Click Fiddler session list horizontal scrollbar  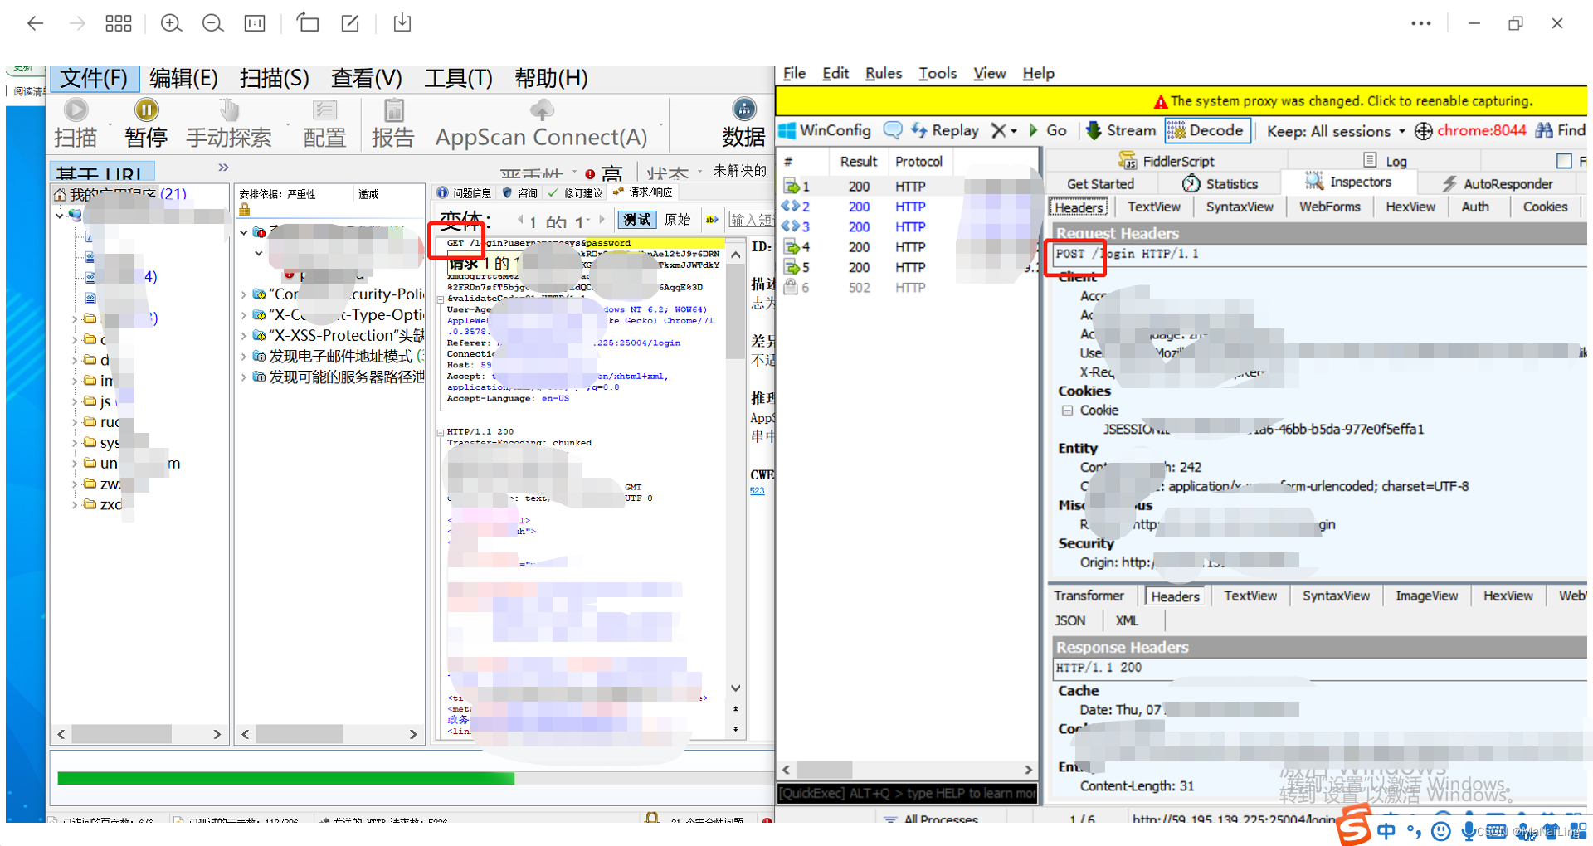907,769
